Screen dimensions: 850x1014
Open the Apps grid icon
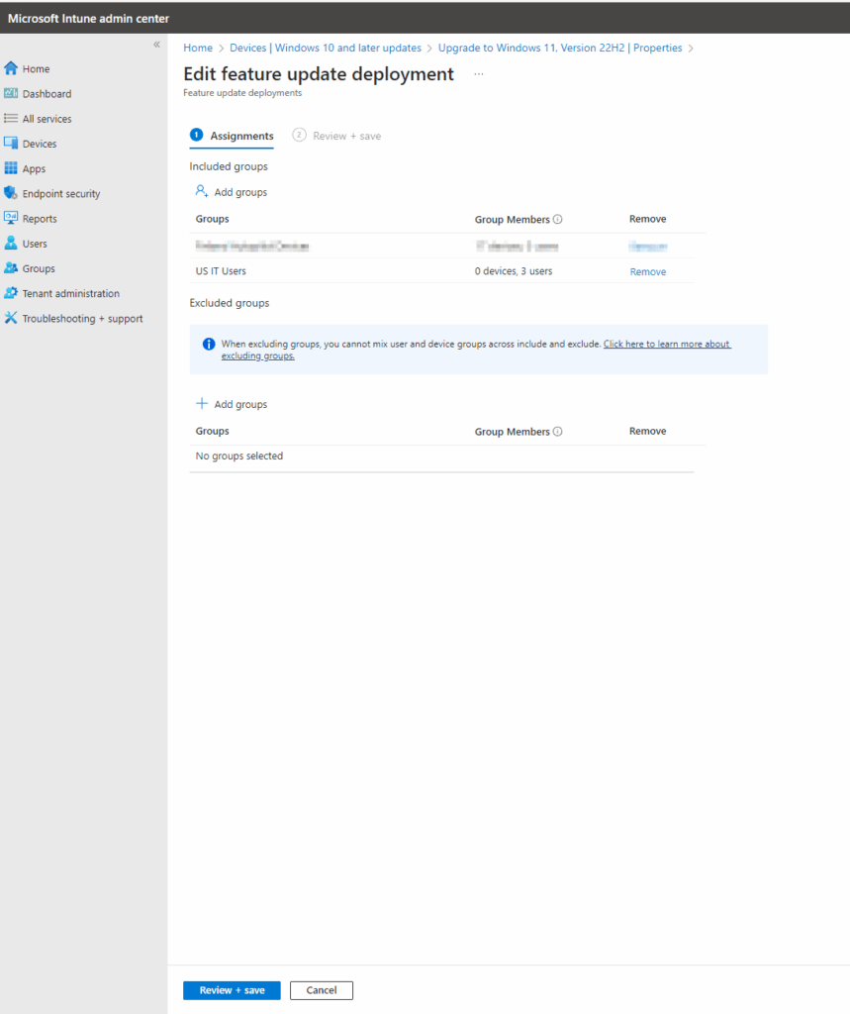point(9,168)
